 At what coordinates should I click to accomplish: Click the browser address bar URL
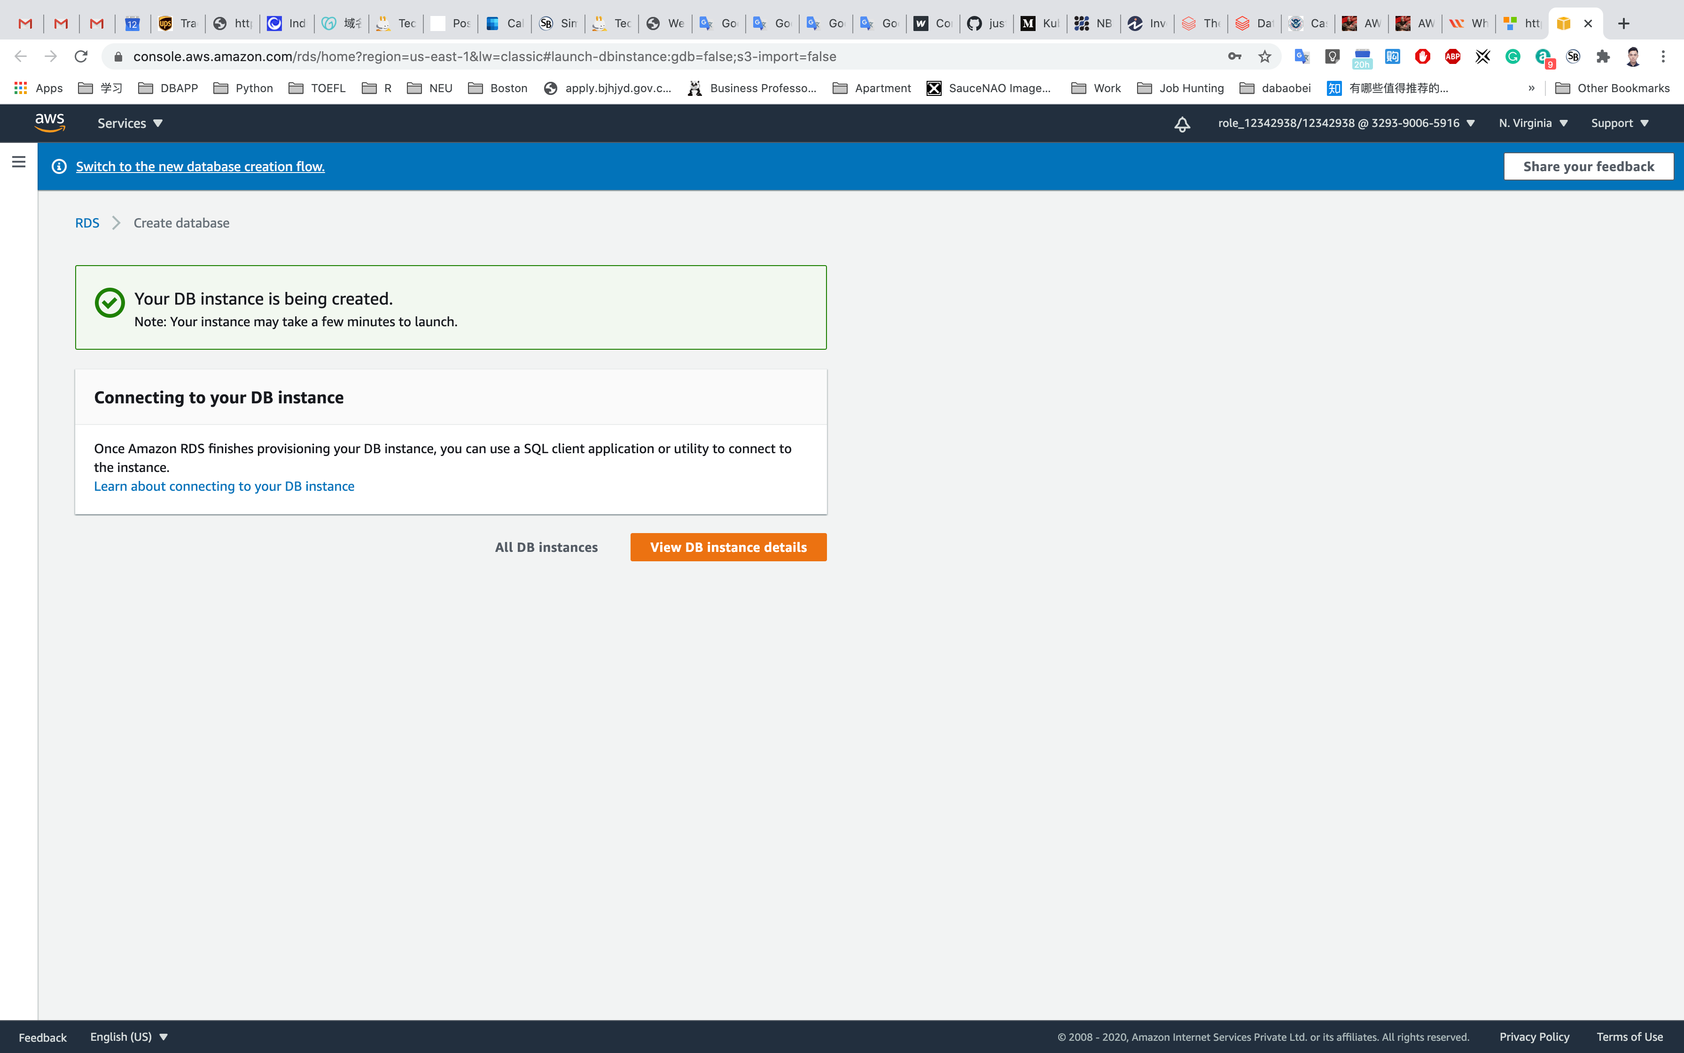[x=484, y=56]
